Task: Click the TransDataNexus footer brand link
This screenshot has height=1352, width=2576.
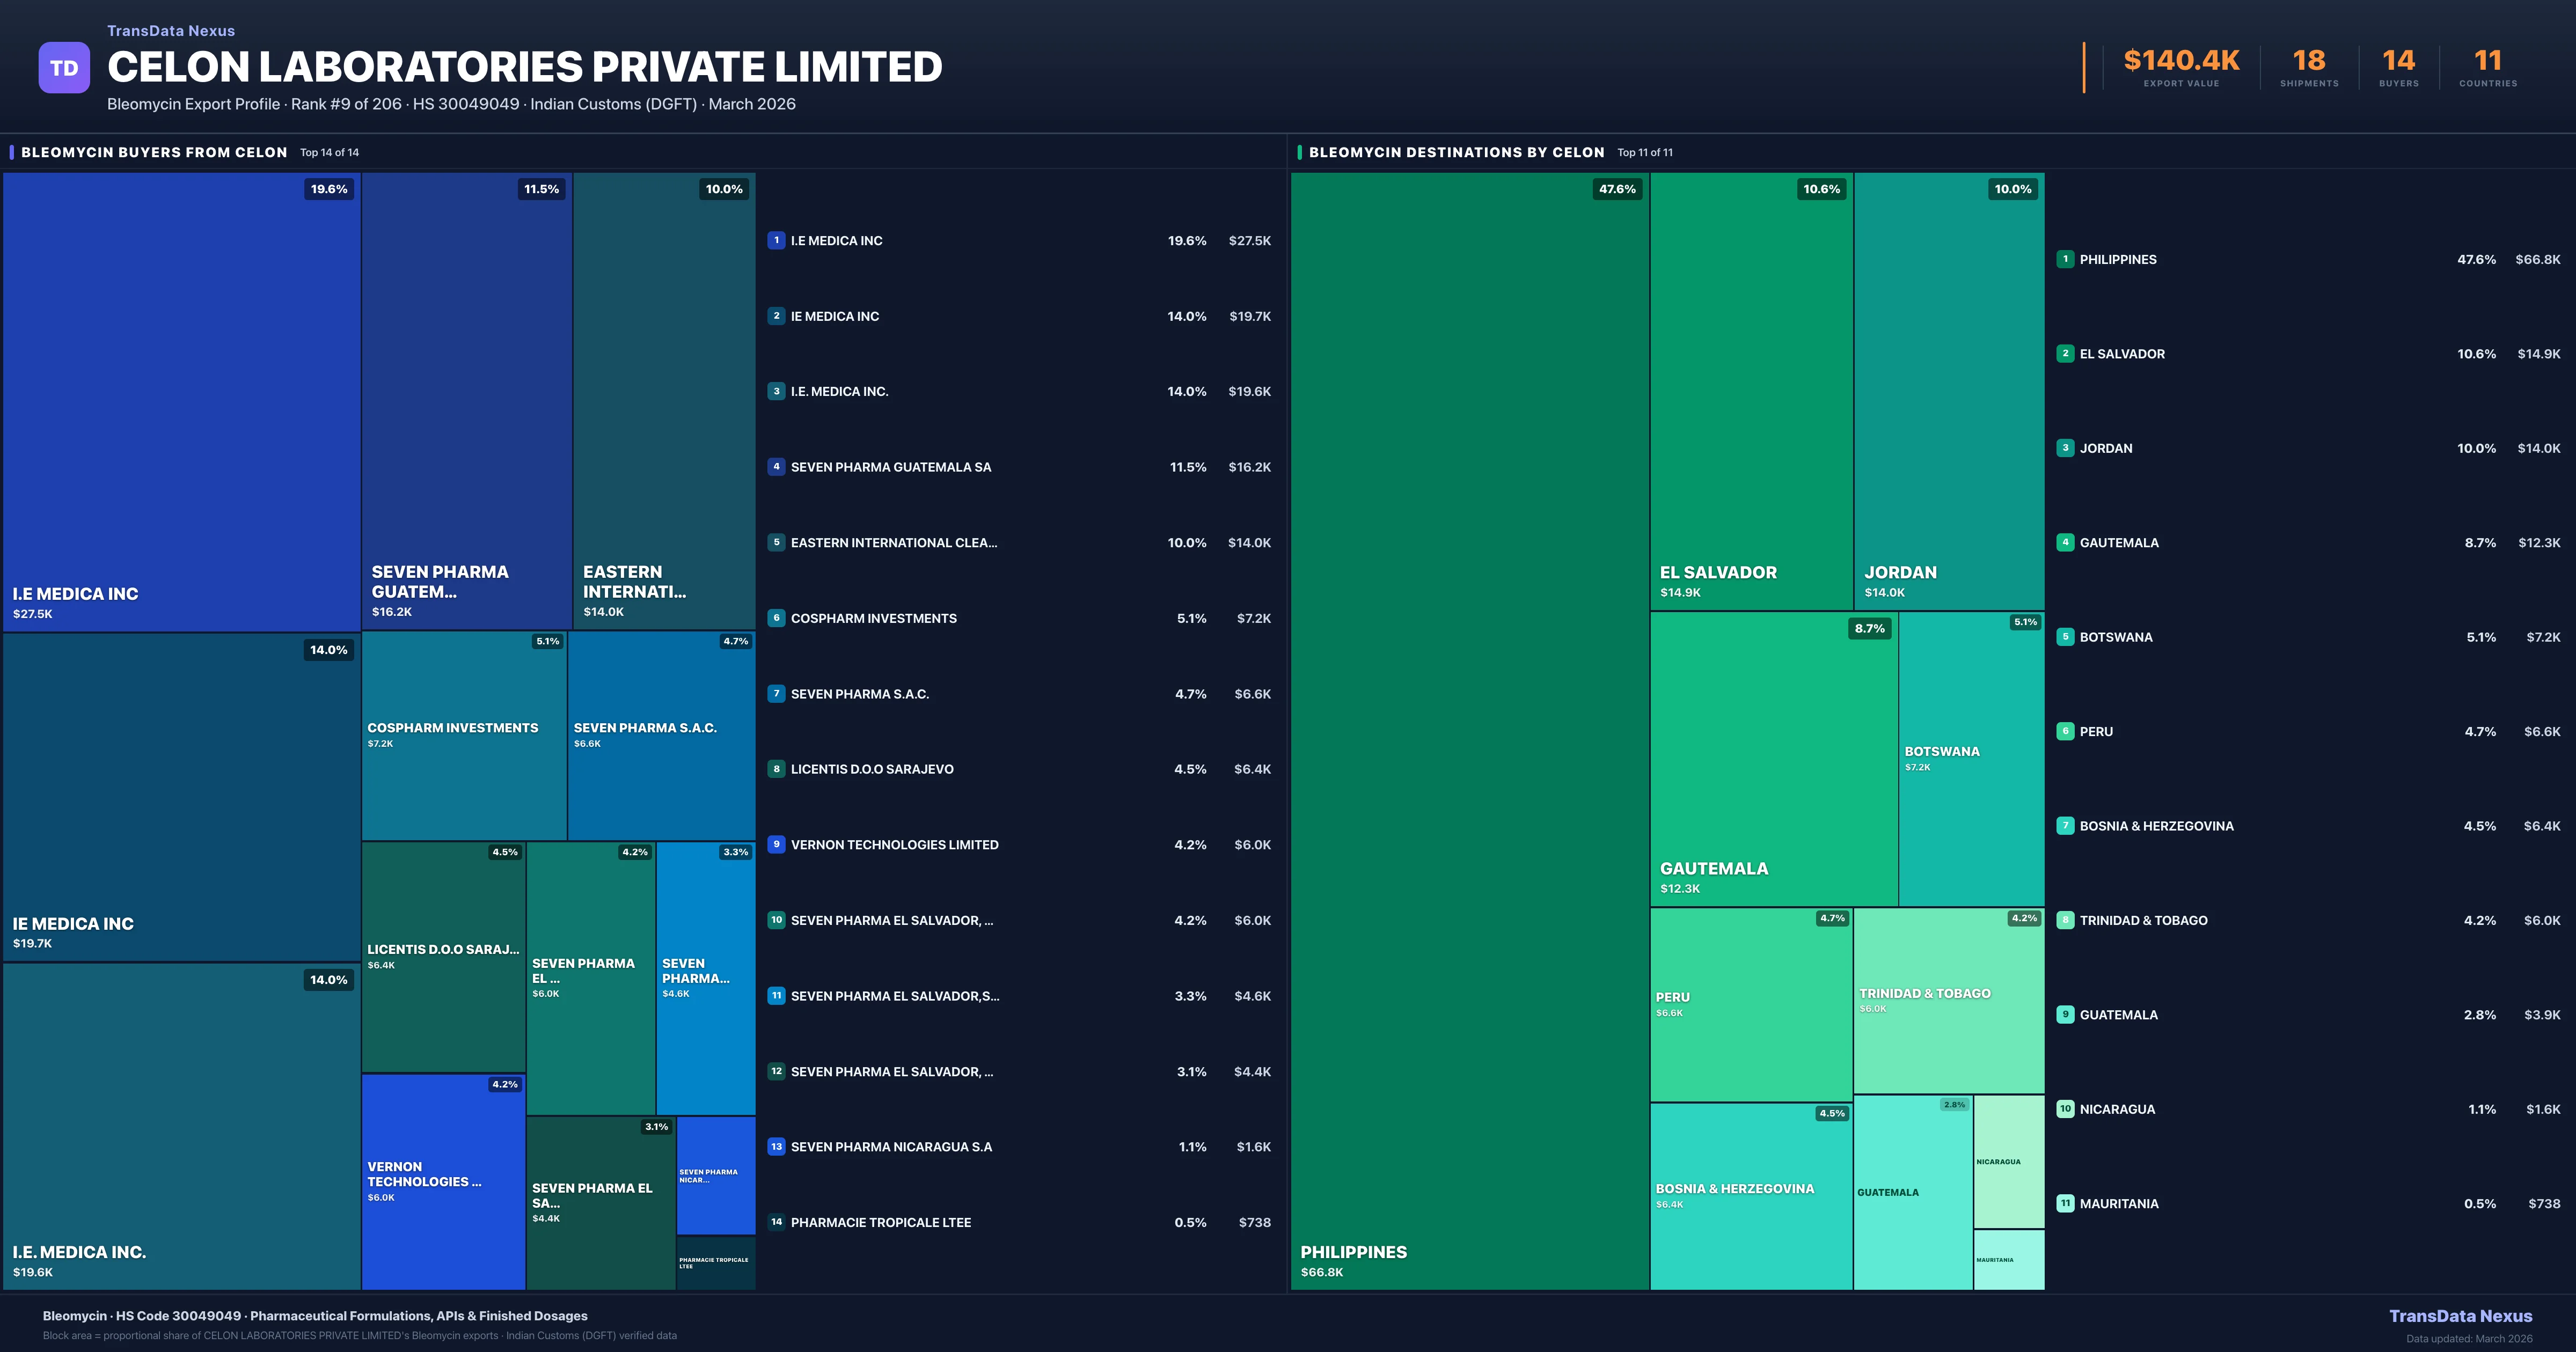Action: click(2460, 1316)
